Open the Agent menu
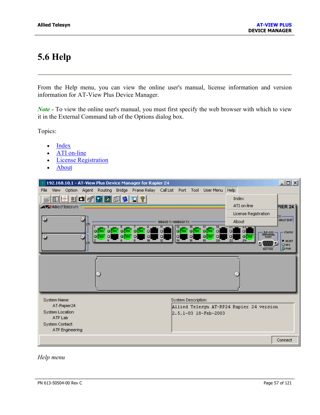The width and height of the screenshot is (320, 415). click(x=88, y=190)
